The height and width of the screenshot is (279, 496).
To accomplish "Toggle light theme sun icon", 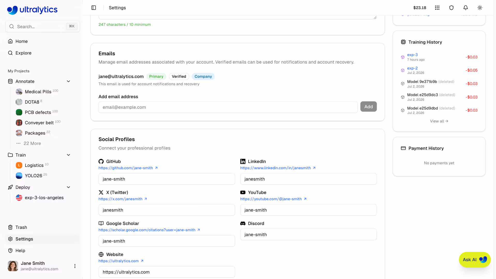I will (480, 8).
